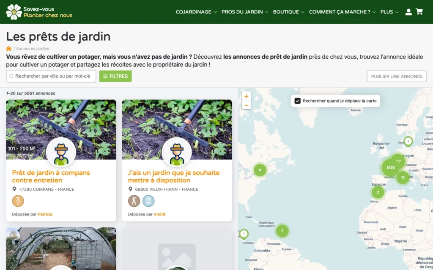
Task: Click the location pin beside 68800 VIEUX-THANN
Action: (130, 189)
